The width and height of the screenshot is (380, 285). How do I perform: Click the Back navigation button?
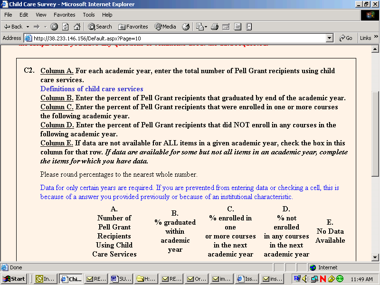[x=13, y=27]
